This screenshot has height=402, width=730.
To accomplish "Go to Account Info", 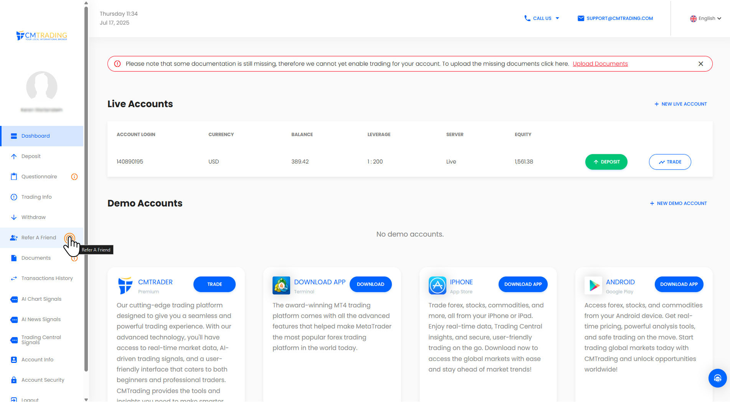I will 42,360.
